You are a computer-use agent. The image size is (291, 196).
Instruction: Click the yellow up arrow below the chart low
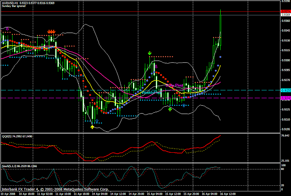coord(92,127)
